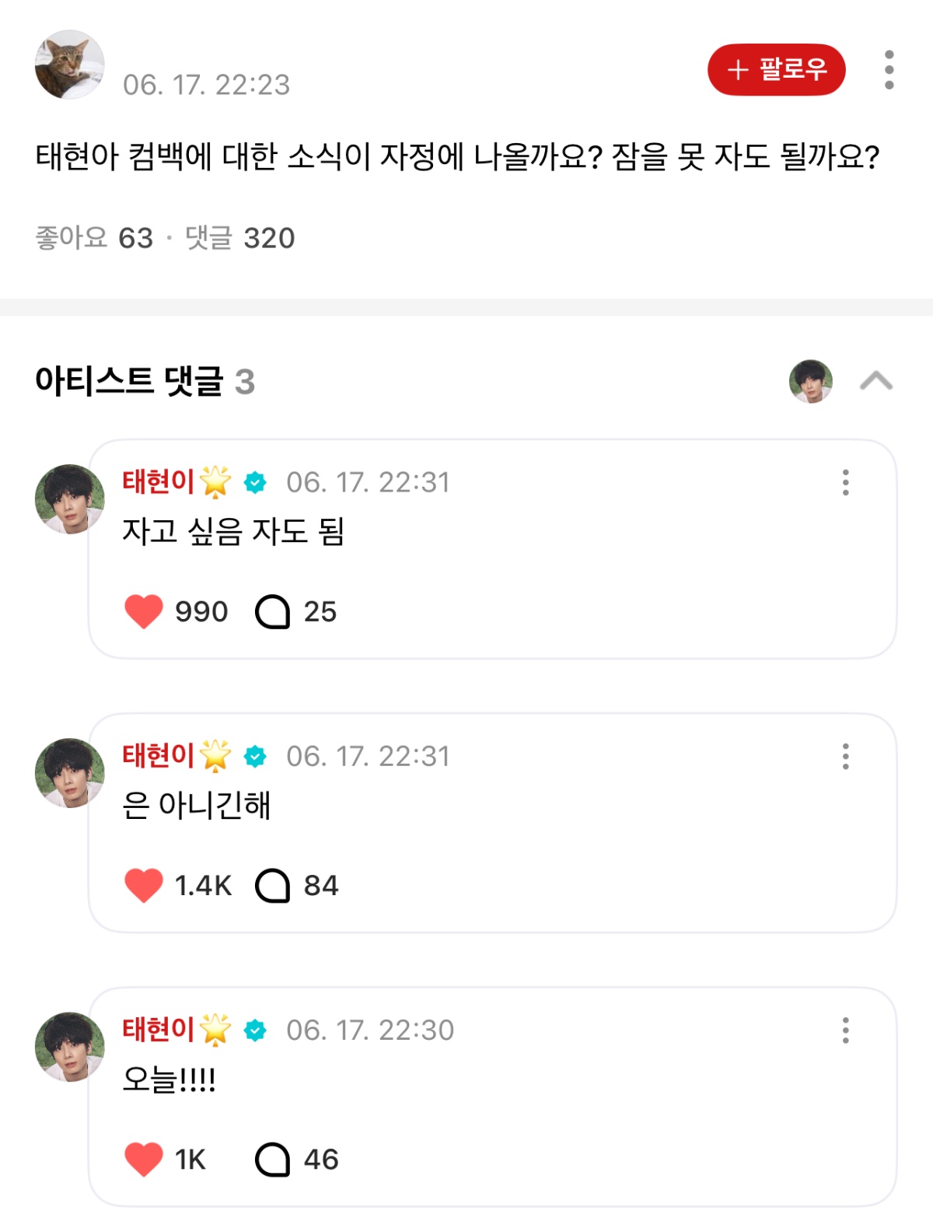Open more options for '오늘!!!!' comment
Image resolution: width=933 pixels, height=1228 pixels.
pos(845,1030)
